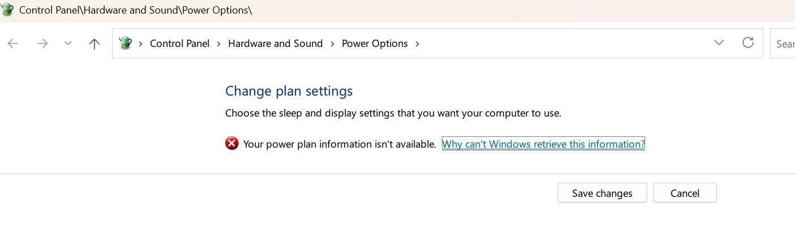Image resolution: width=795 pixels, height=250 pixels.
Task: Click the power icon in the address bar
Action: [126, 43]
